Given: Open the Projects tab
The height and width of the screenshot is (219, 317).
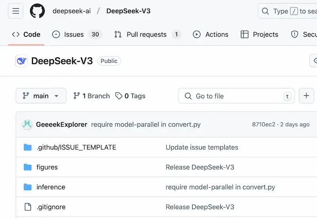Looking at the screenshot, I should click(260, 34).
